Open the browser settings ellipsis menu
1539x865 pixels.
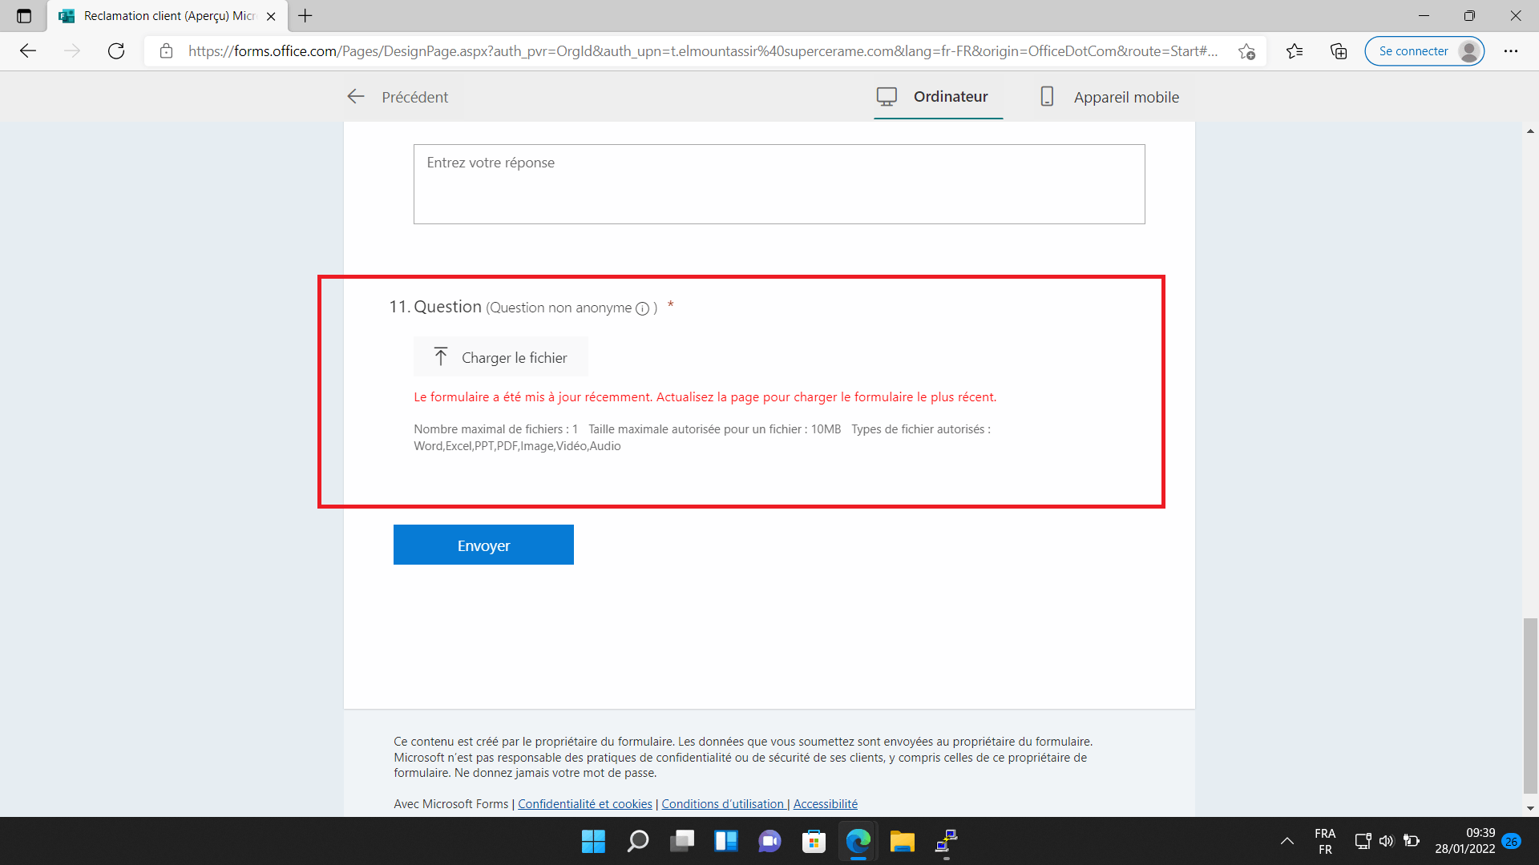coord(1511,51)
